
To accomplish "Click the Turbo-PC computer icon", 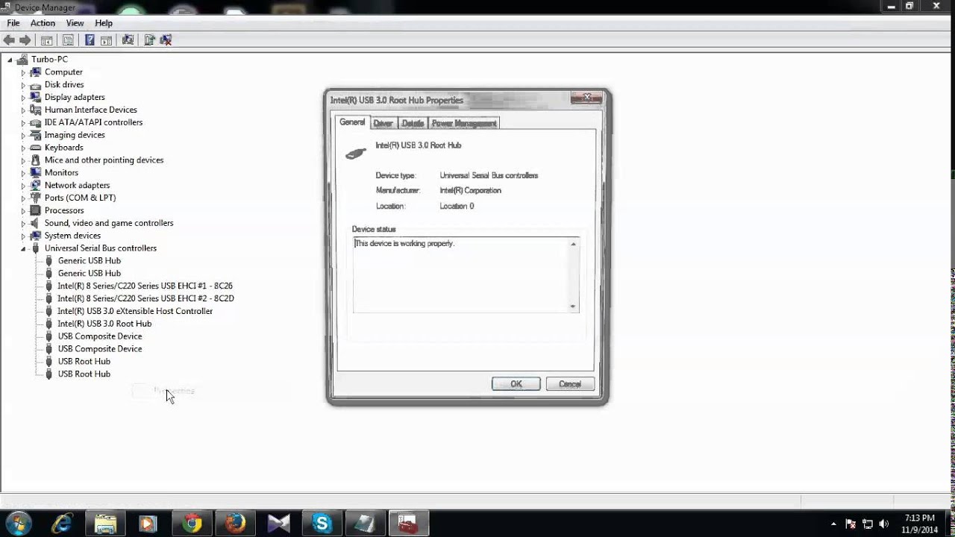I will coord(22,59).
